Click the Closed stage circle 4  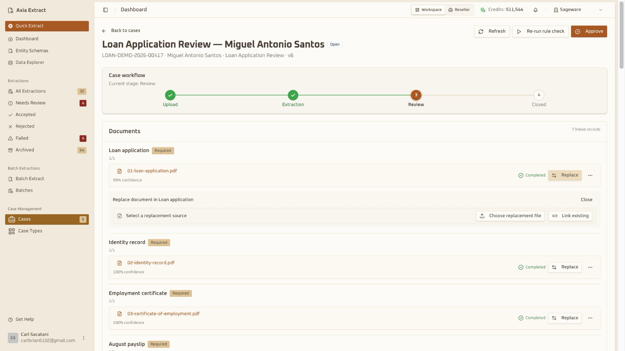539,95
